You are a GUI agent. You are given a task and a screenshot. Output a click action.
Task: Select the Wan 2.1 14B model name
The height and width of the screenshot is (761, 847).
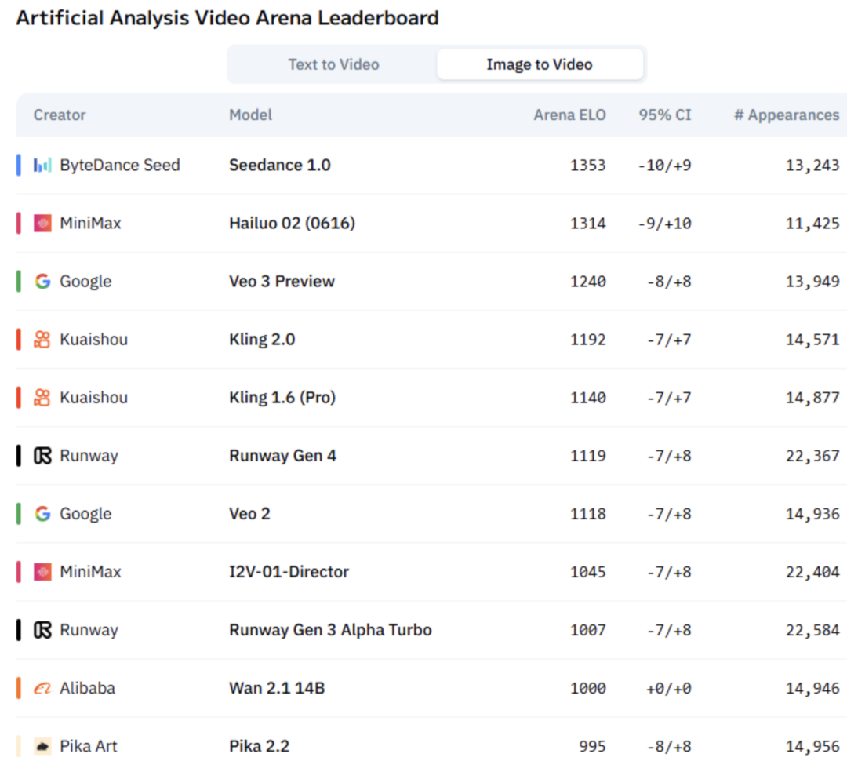[x=277, y=688]
